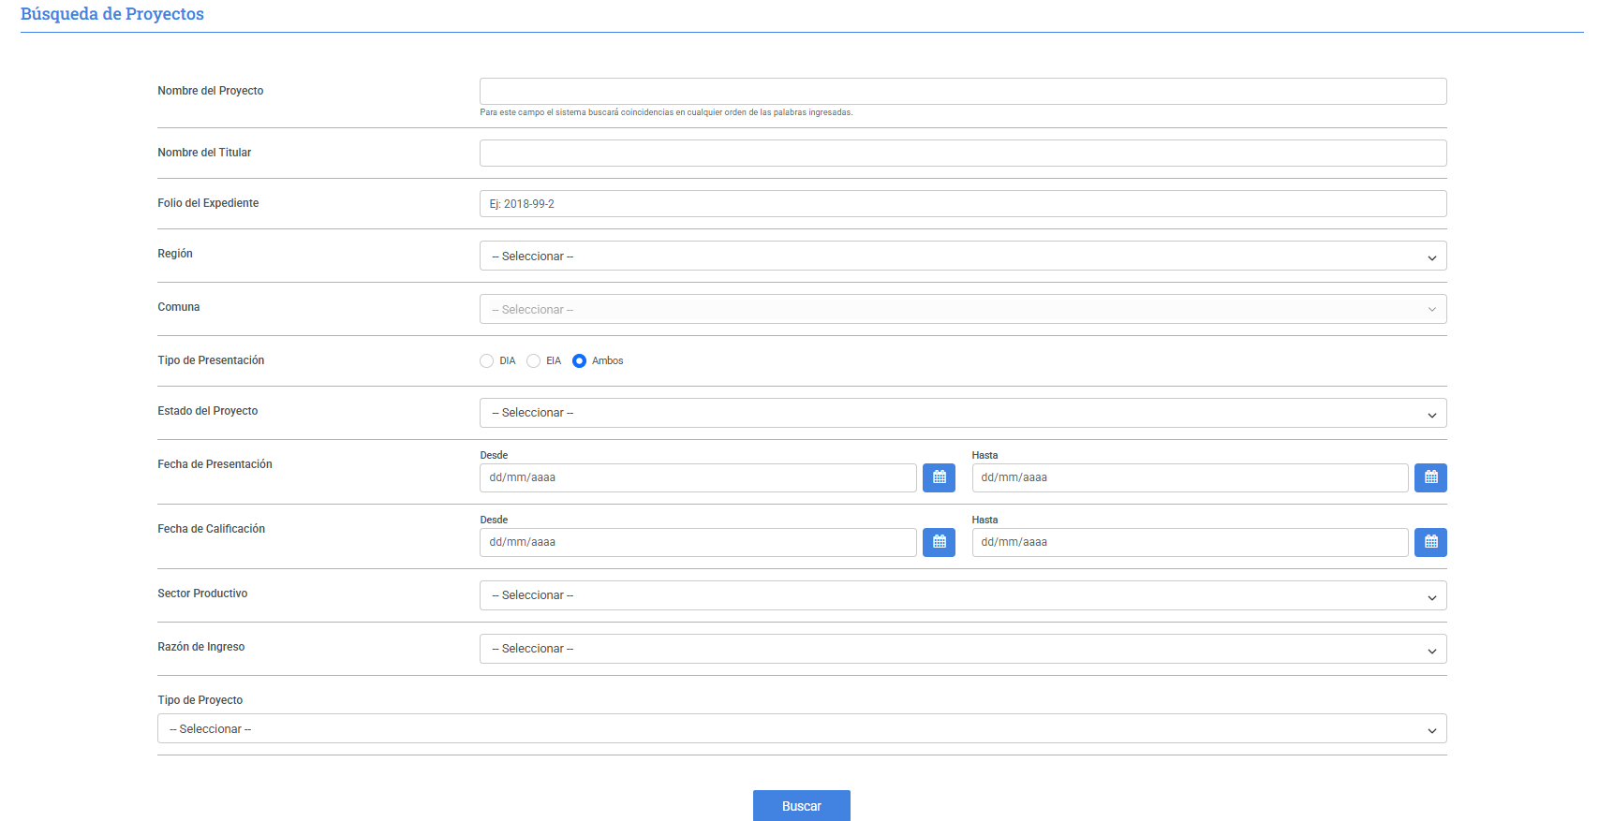The height and width of the screenshot is (821, 1599).
Task: Open the Razón de Ingreso dropdown
Action: click(x=962, y=649)
